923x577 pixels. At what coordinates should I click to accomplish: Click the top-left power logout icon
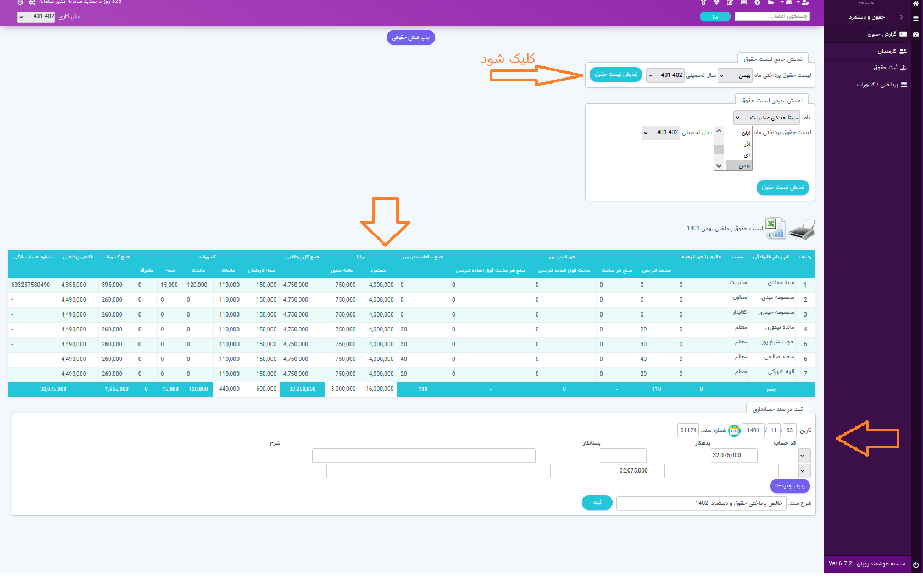(x=20, y=3)
